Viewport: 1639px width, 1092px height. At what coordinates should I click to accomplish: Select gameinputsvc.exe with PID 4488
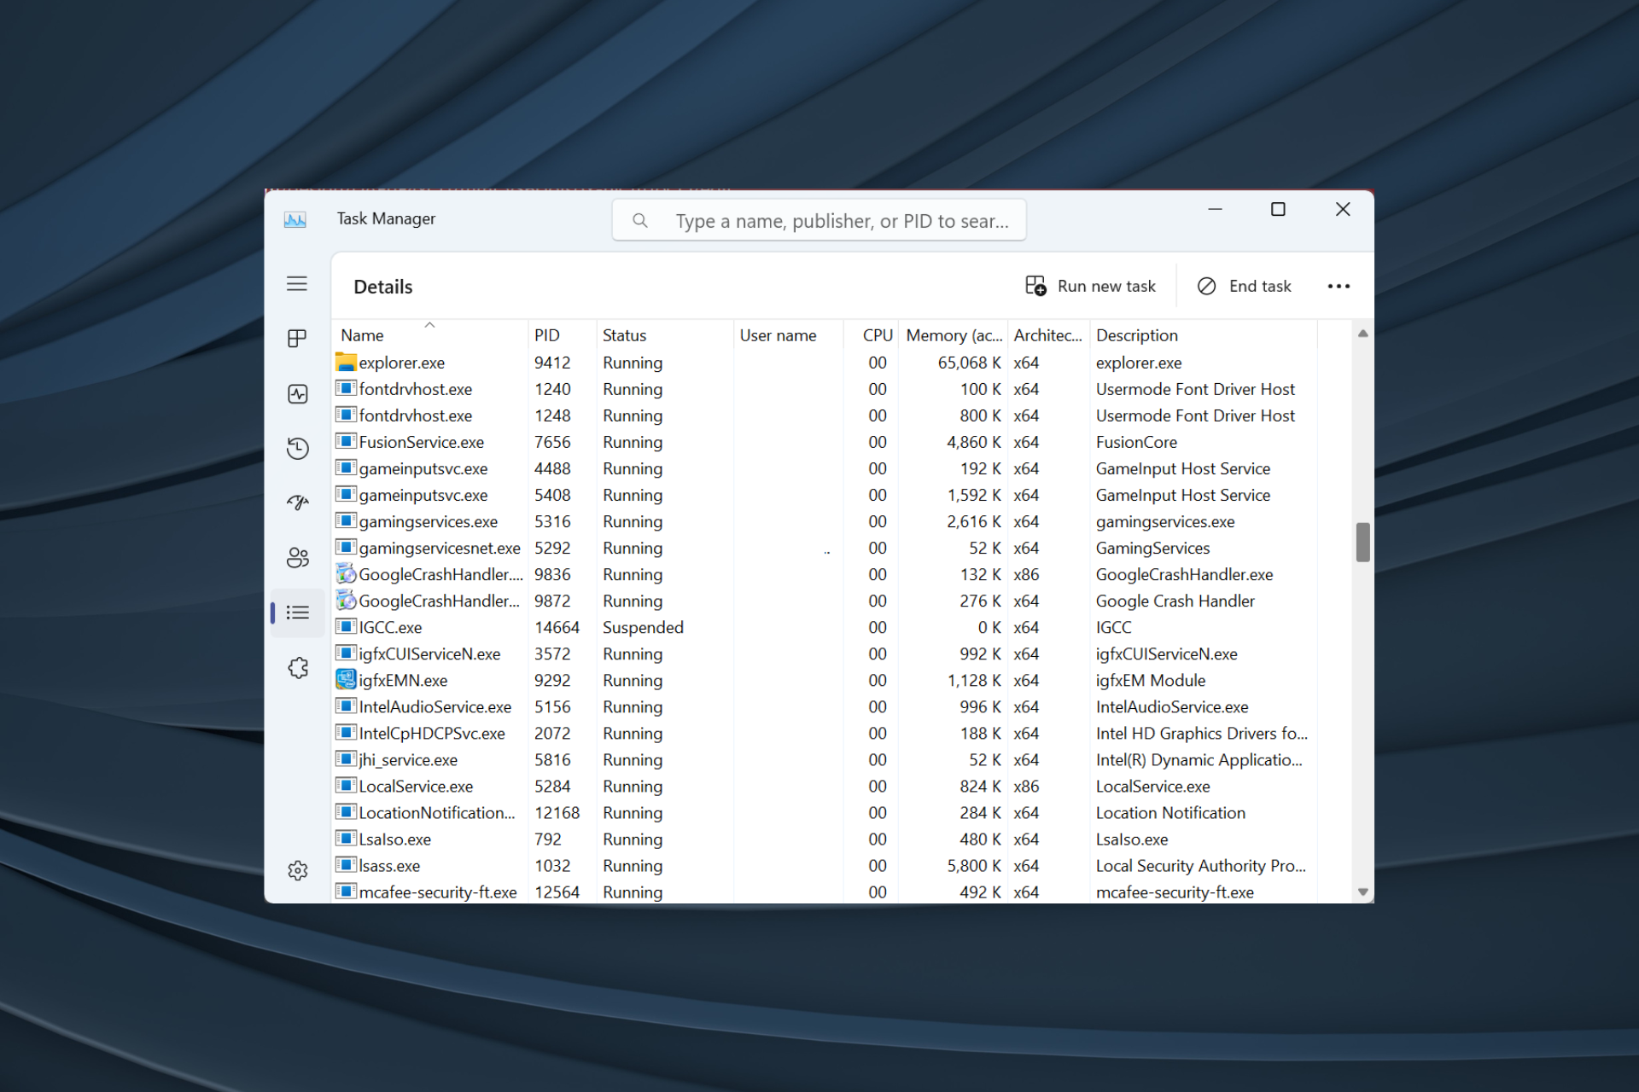coord(825,468)
